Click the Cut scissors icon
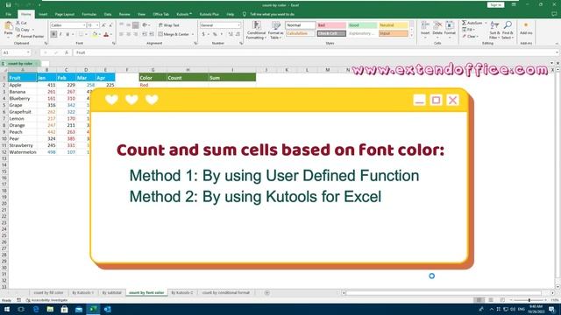561x315 pixels. pyautogui.click(x=18, y=23)
